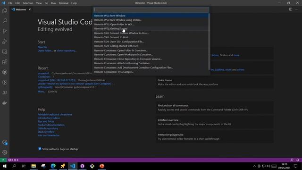Show hidden system tray icons chevron
This screenshot has width=302, height=170.
coord(254,166)
